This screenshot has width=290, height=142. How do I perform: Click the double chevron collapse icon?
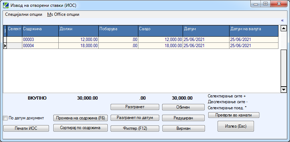point(282,20)
